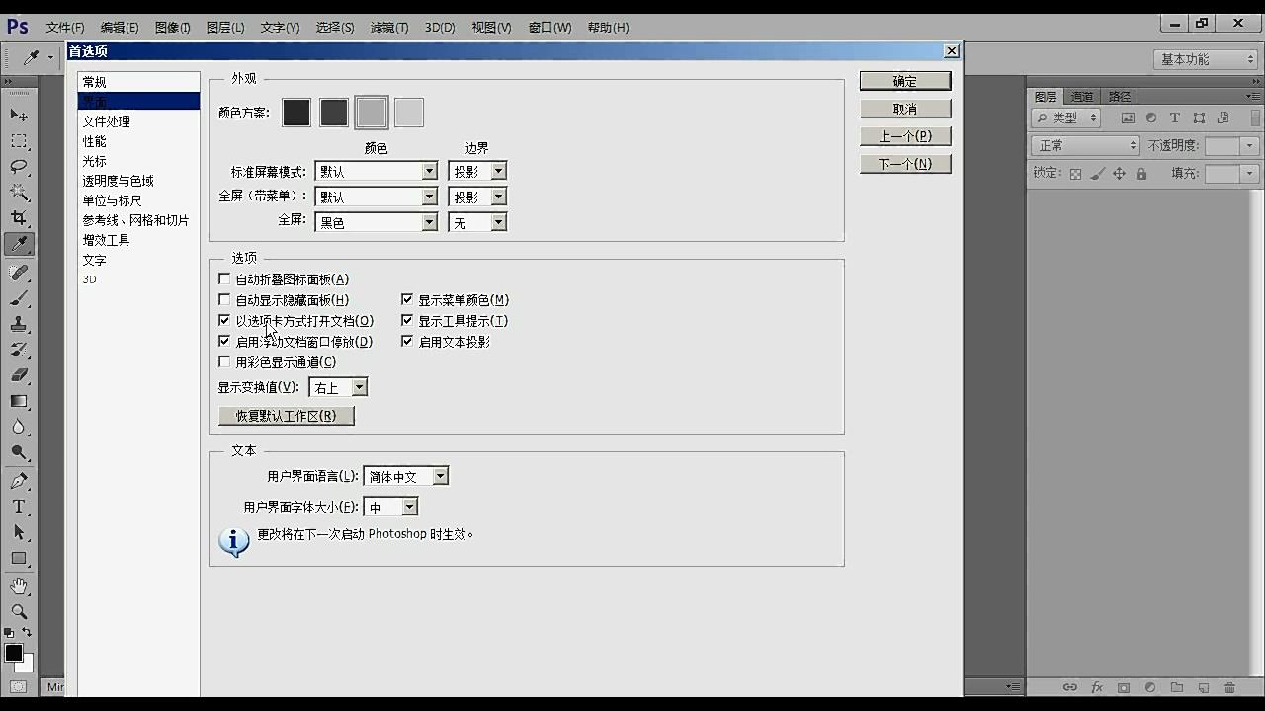Click 恢复默认工作区(R) button

pos(286,416)
